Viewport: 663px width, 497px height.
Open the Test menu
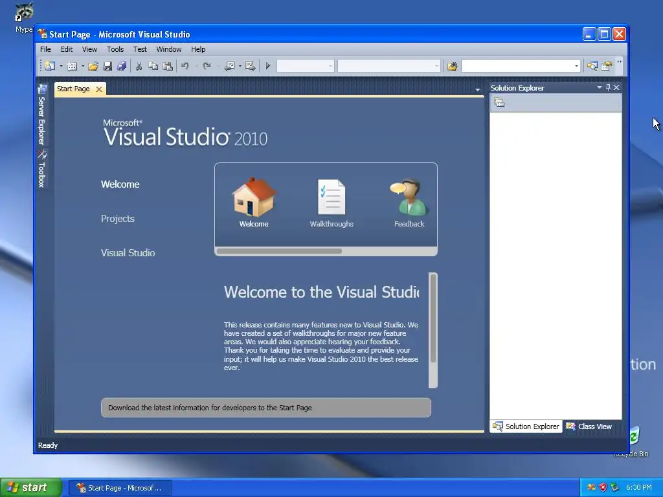[140, 49]
